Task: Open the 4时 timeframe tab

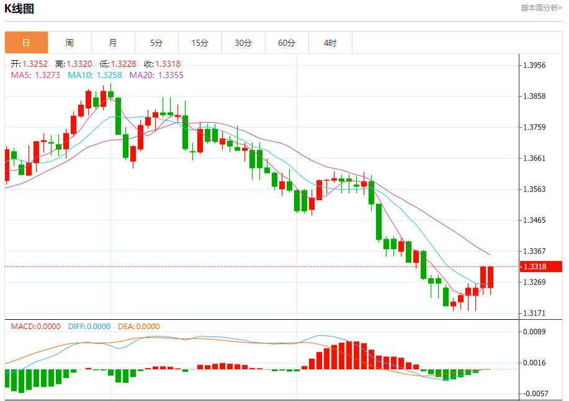Action: click(330, 43)
